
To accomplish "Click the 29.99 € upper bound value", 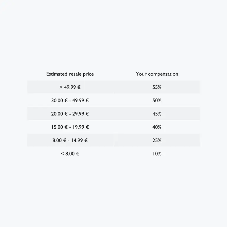I will click(x=80, y=114).
